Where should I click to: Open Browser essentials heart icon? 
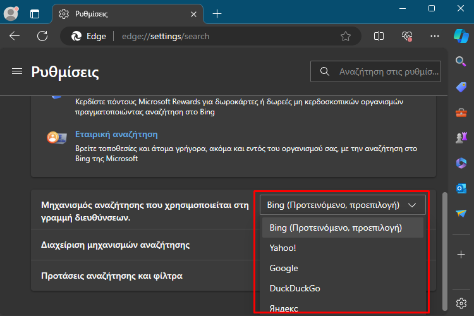pos(407,36)
